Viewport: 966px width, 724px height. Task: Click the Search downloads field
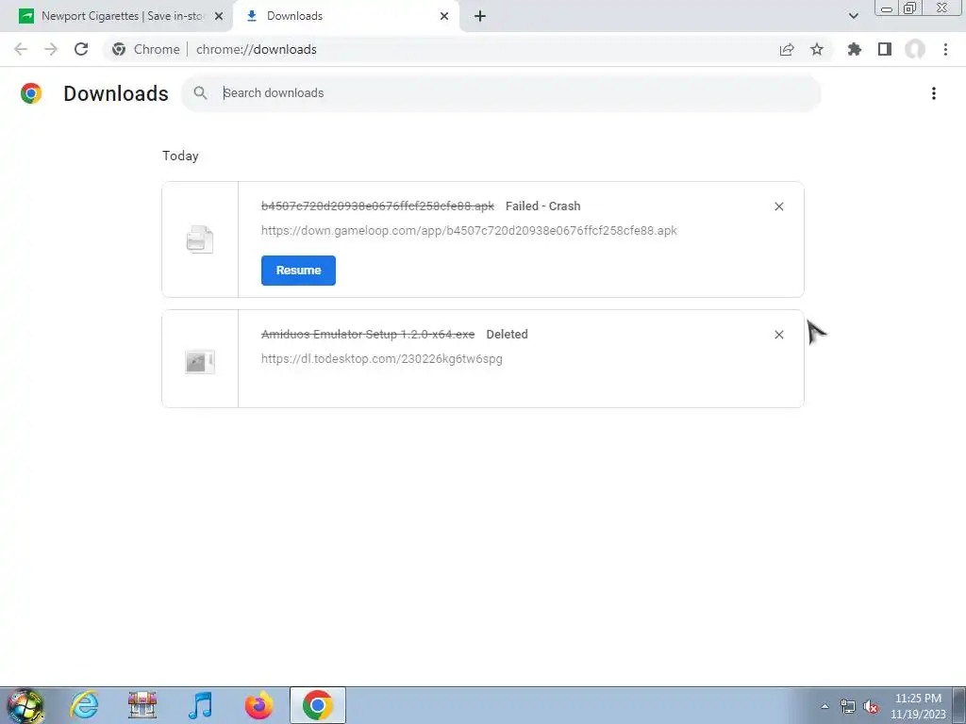coord(500,93)
